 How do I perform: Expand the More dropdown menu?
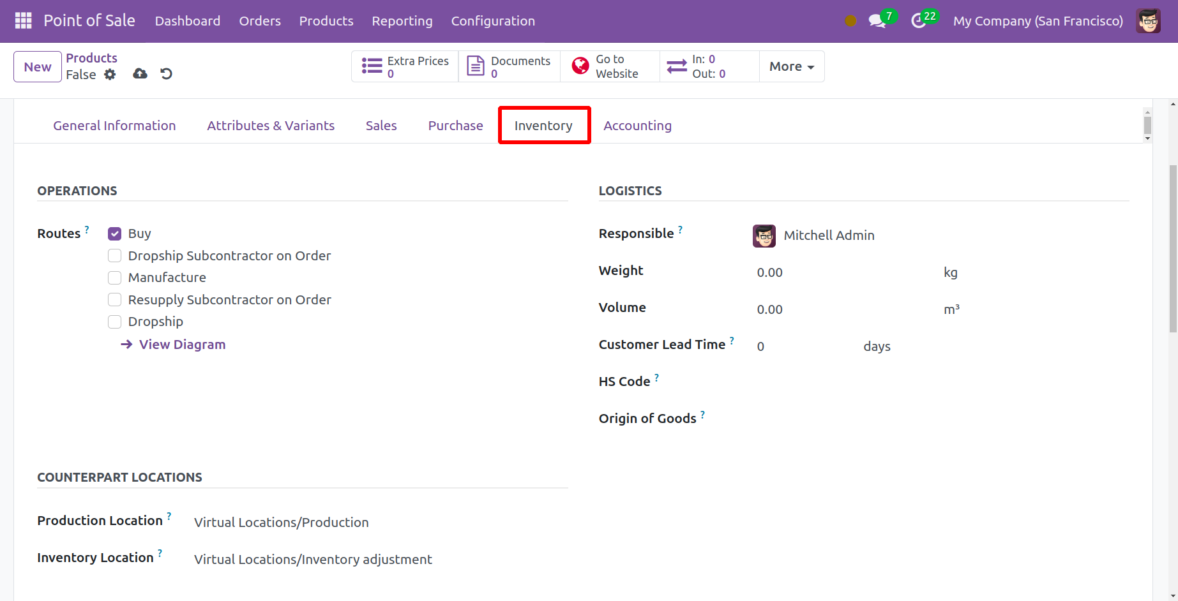coord(791,66)
